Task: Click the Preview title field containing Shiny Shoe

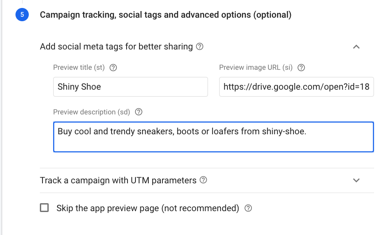Action: coord(130,87)
